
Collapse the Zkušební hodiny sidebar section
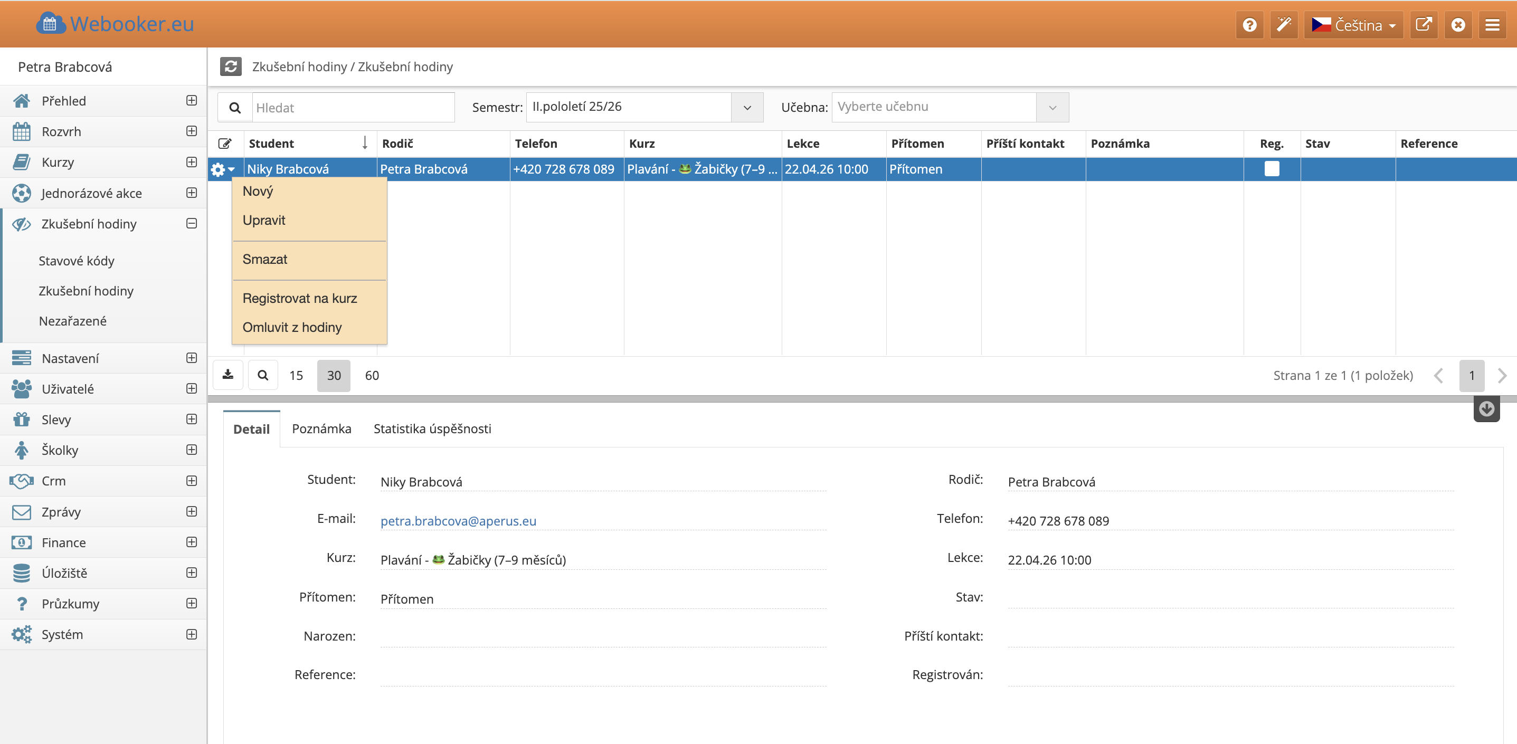click(192, 224)
